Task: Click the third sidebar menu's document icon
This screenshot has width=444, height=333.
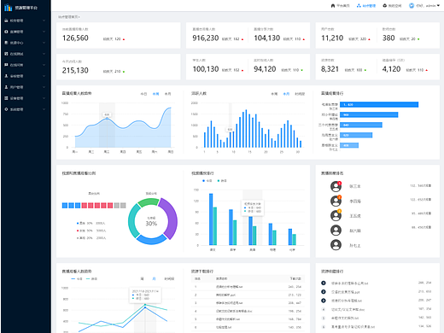Action: click(6, 43)
